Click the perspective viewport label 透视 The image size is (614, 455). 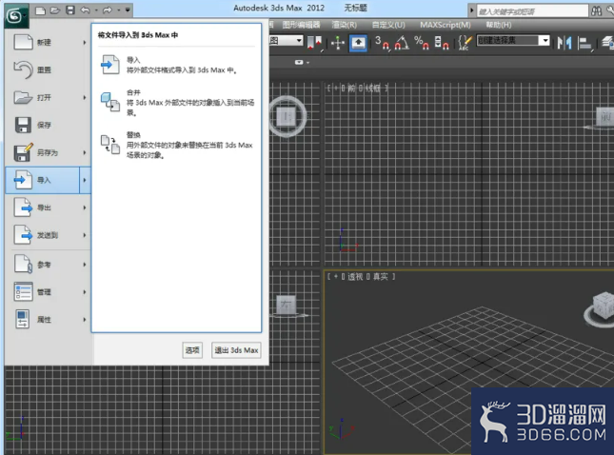(355, 276)
